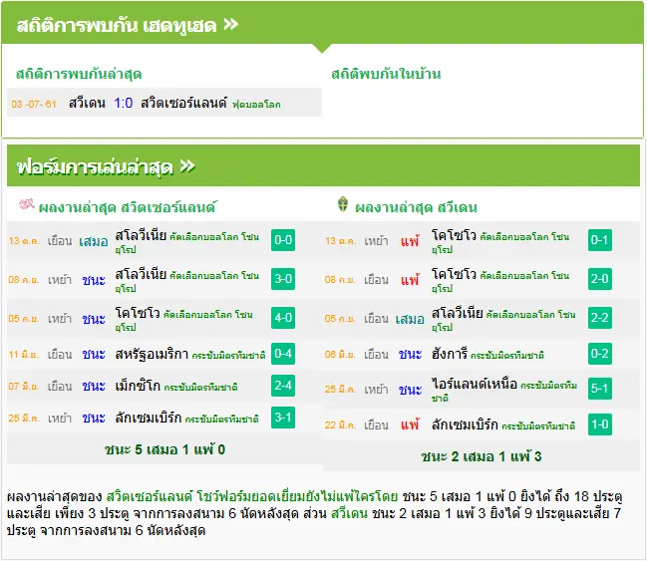Click the double arrow beside ฟอร์มการเล่นล่าสุด header
The height and width of the screenshot is (561, 647).
187,166
